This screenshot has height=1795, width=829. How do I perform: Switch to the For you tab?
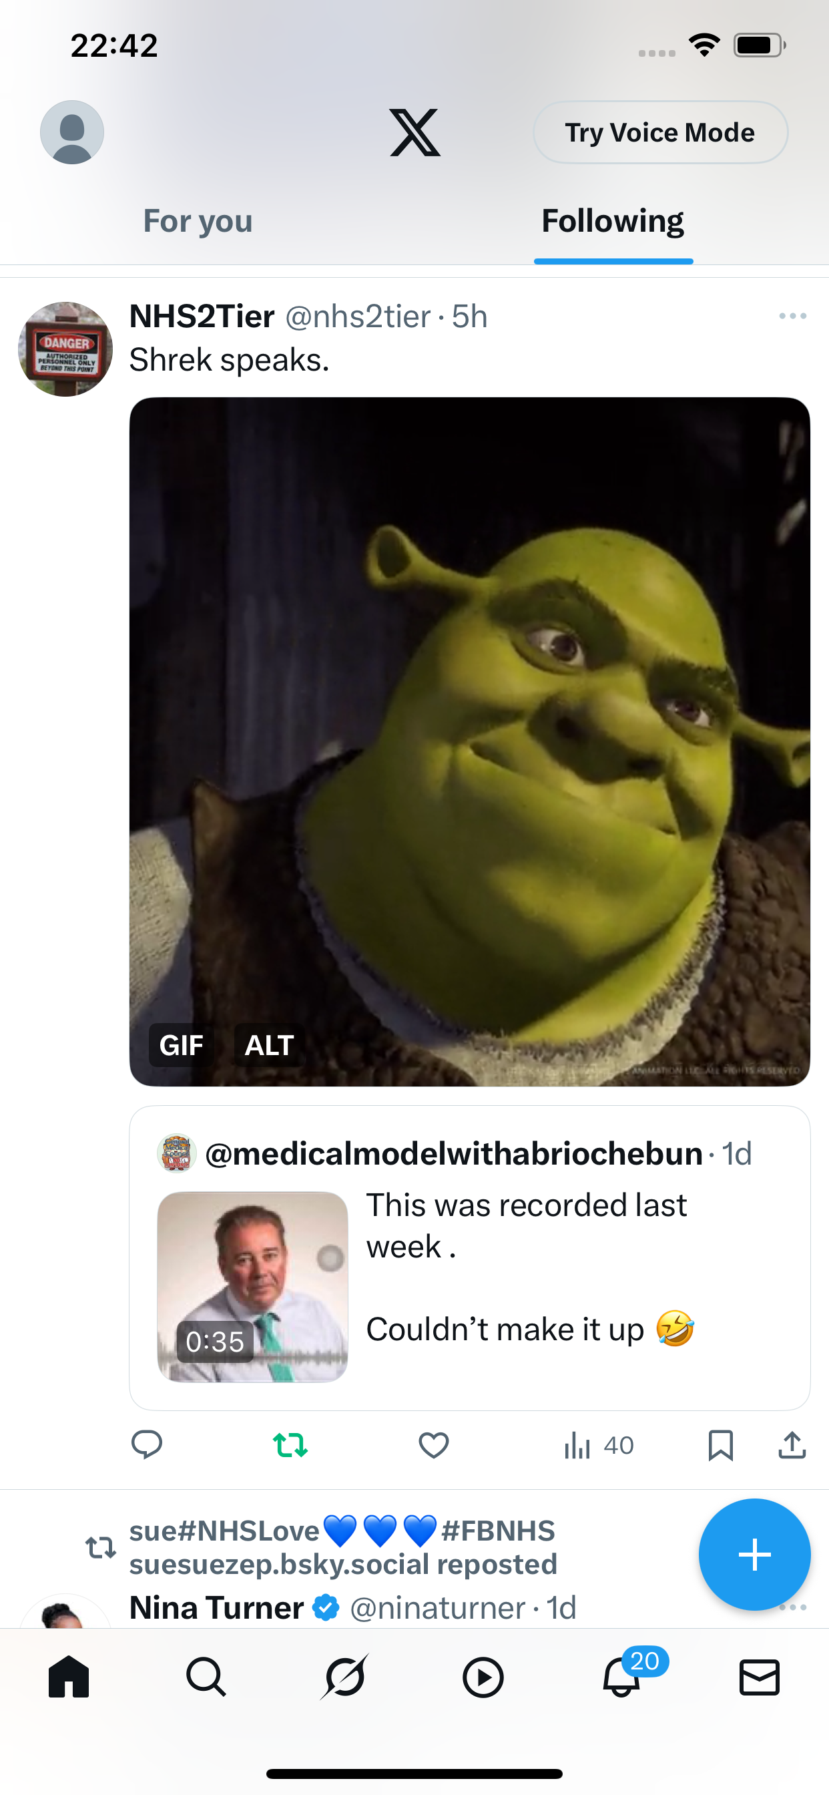coord(198,221)
